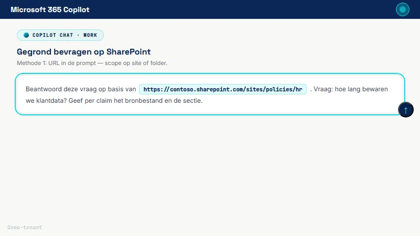
Task: Select the Copilot Chat · Work pill
Action: (60, 35)
